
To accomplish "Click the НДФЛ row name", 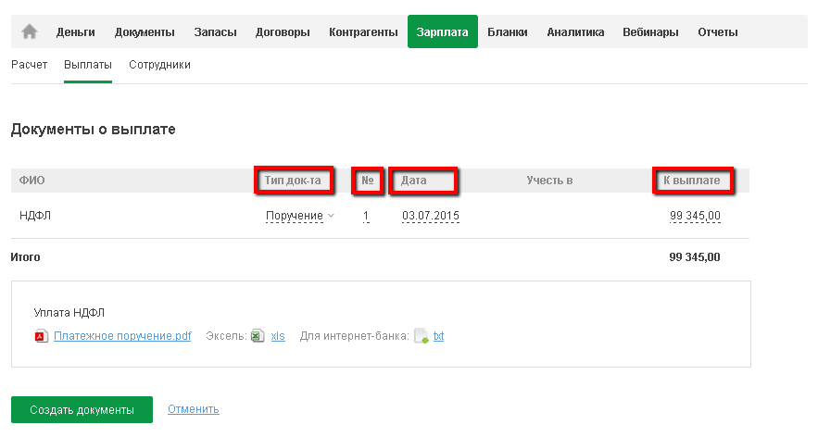I will [35, 216].
